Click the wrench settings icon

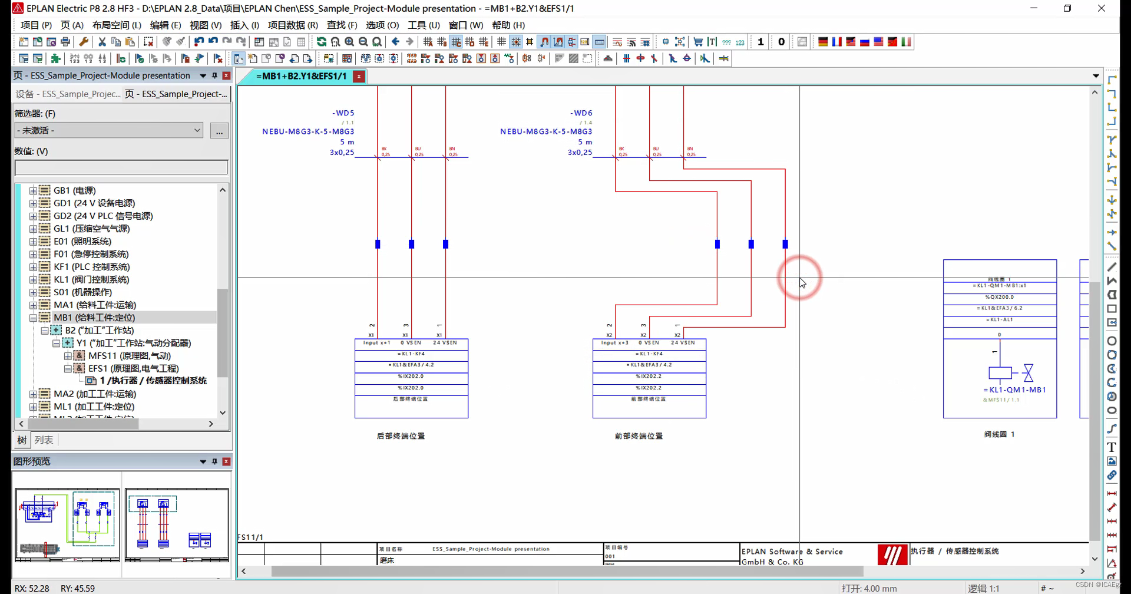point(84,42)
